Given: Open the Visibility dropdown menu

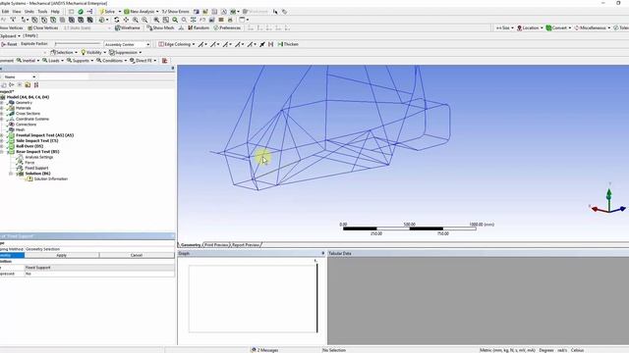Looking at the screenshot, I should 93,52.
